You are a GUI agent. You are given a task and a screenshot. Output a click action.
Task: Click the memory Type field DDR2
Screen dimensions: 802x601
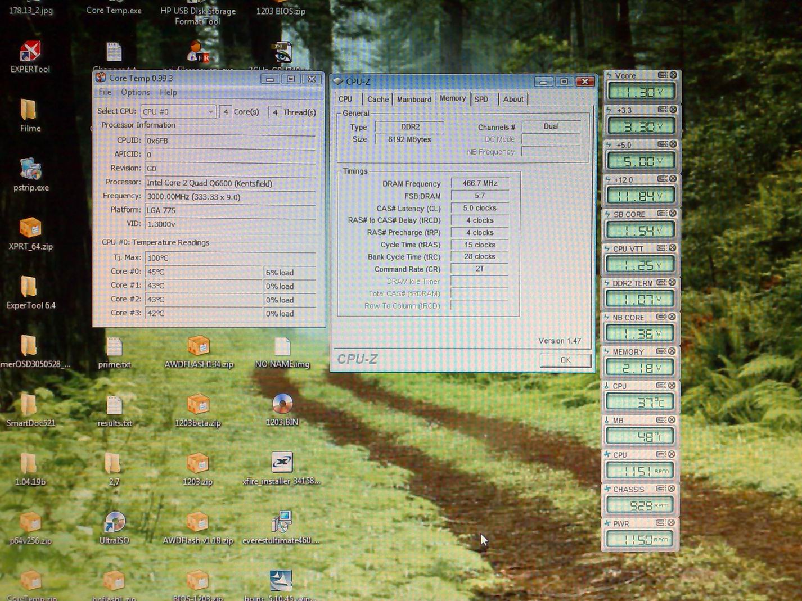(x=409, y=127)
